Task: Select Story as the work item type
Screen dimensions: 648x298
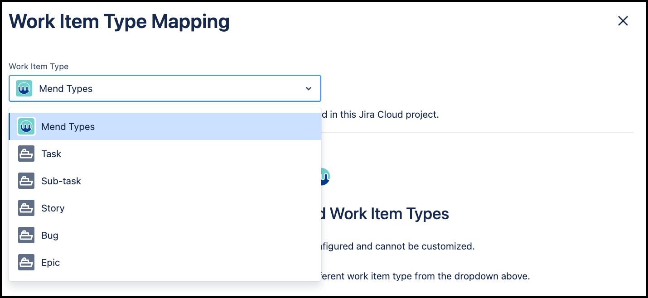Action: click(x=53, y=208)
